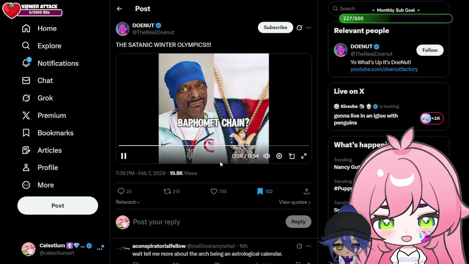Open the share post icon
Viewport: 469px width, 264px height.
(307, 191)
